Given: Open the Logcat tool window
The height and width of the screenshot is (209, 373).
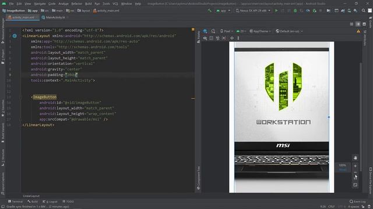Looking at the screenshot, I should [x=50, y=201].
